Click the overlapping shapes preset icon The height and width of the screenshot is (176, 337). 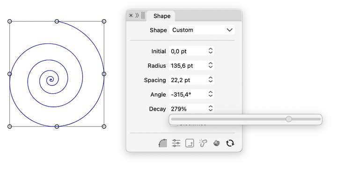tap(216, 143)
